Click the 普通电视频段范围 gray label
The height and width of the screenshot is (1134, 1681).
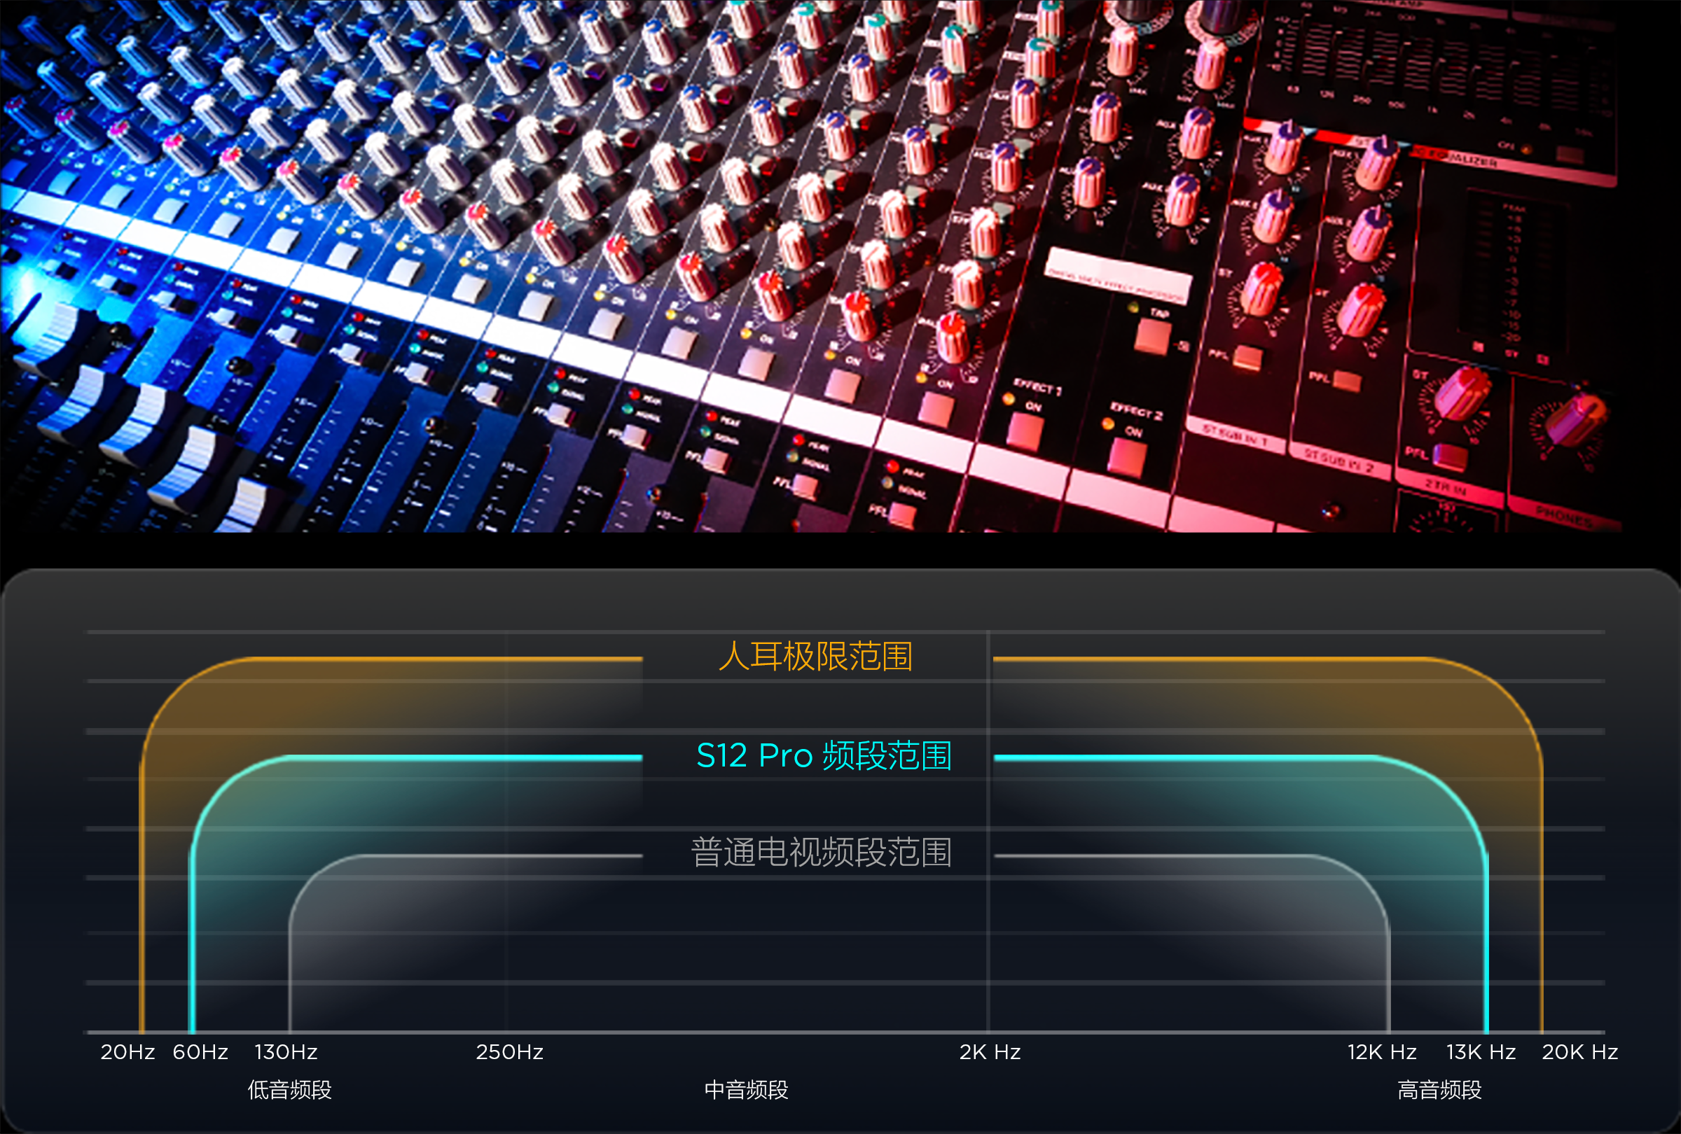tap(821, 853)
